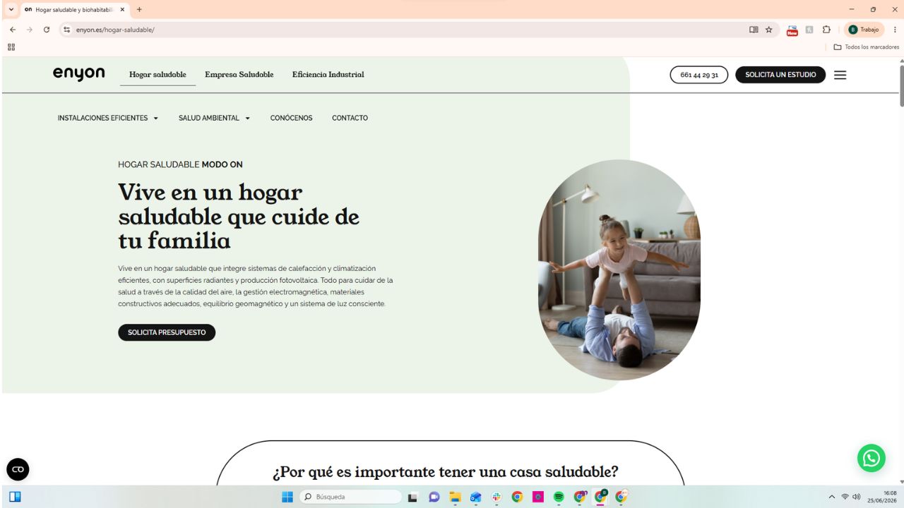Screen dimensions: 904x508
Task: Show hidden system tray icons
Action: click(832, 497)
